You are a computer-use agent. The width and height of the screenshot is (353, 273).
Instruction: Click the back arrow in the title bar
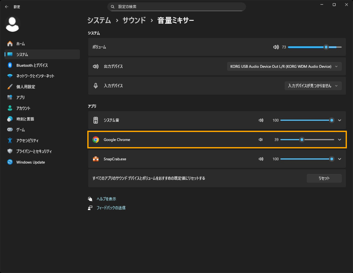point(7,7)
